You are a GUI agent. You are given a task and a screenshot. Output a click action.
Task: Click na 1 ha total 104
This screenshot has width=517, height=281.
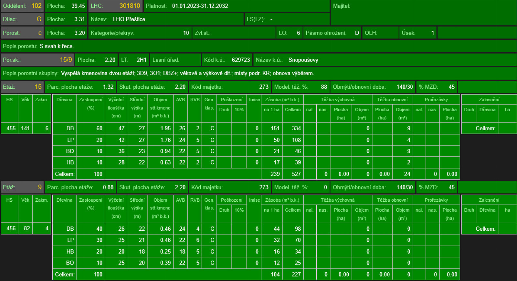275,275
